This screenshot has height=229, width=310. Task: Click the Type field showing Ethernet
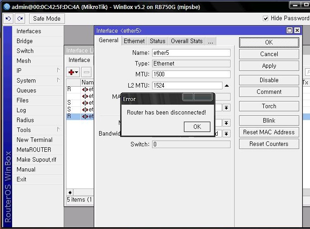tap(191, 63)
